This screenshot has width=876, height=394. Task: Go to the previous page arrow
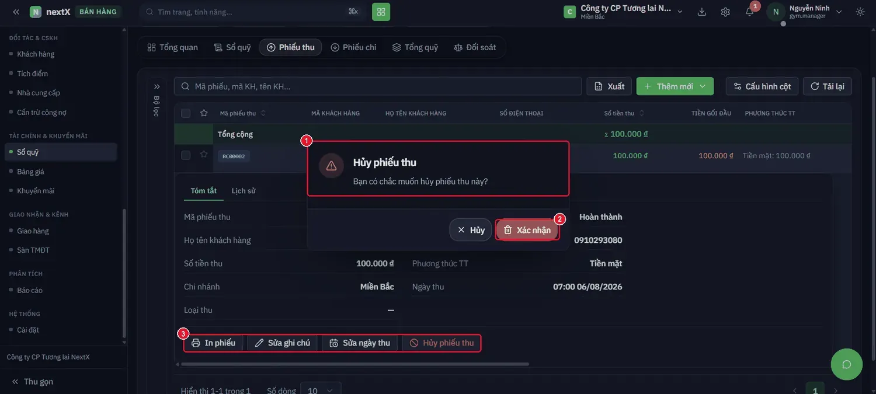point(794,390)
